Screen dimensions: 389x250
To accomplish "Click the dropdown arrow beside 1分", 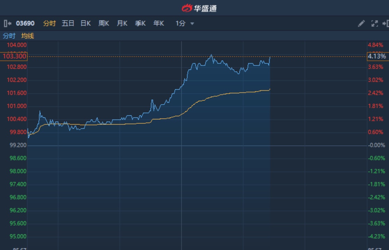I will pos(192,24).
